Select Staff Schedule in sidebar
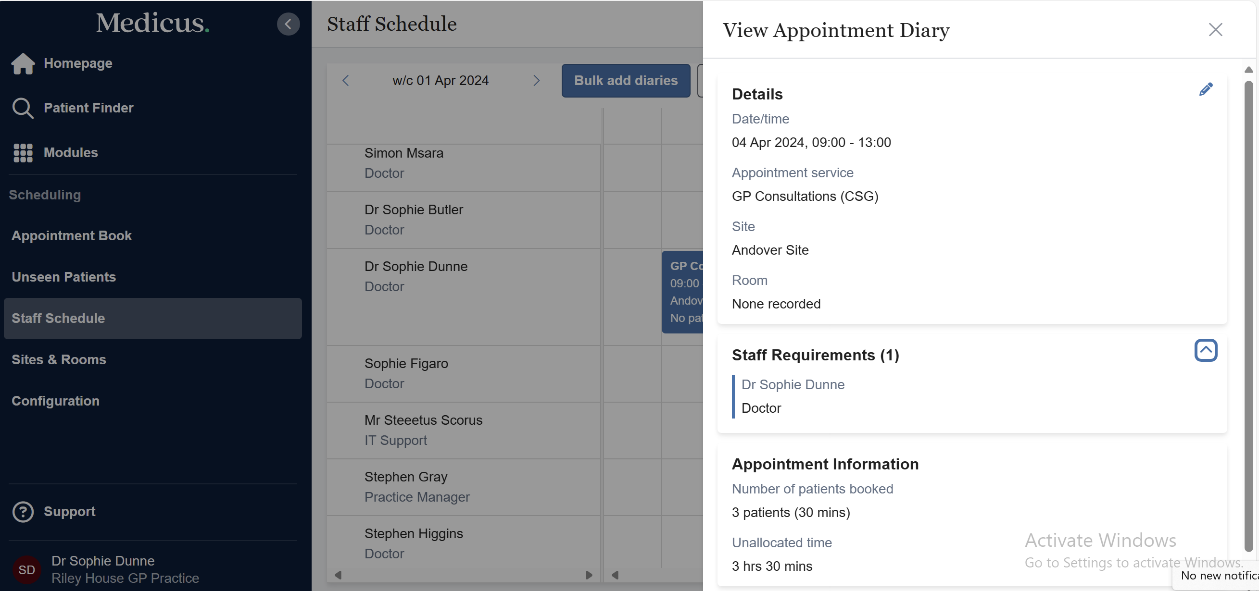The image size is (1259, 591). (58, 319)
